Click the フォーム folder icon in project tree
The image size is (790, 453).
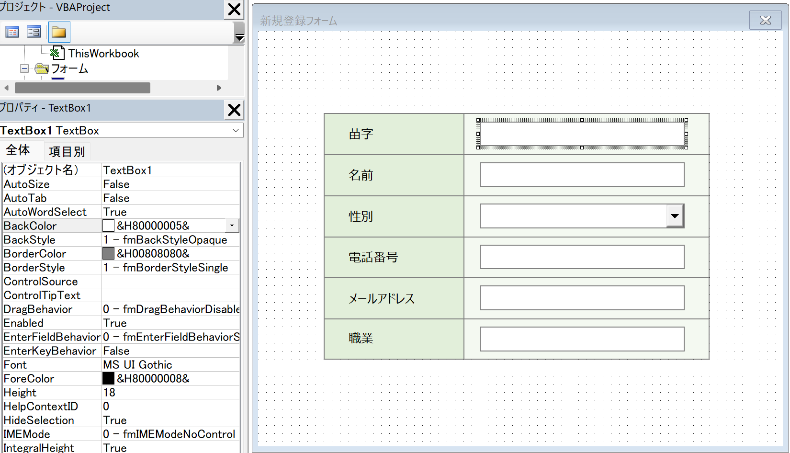coord(42,69)
